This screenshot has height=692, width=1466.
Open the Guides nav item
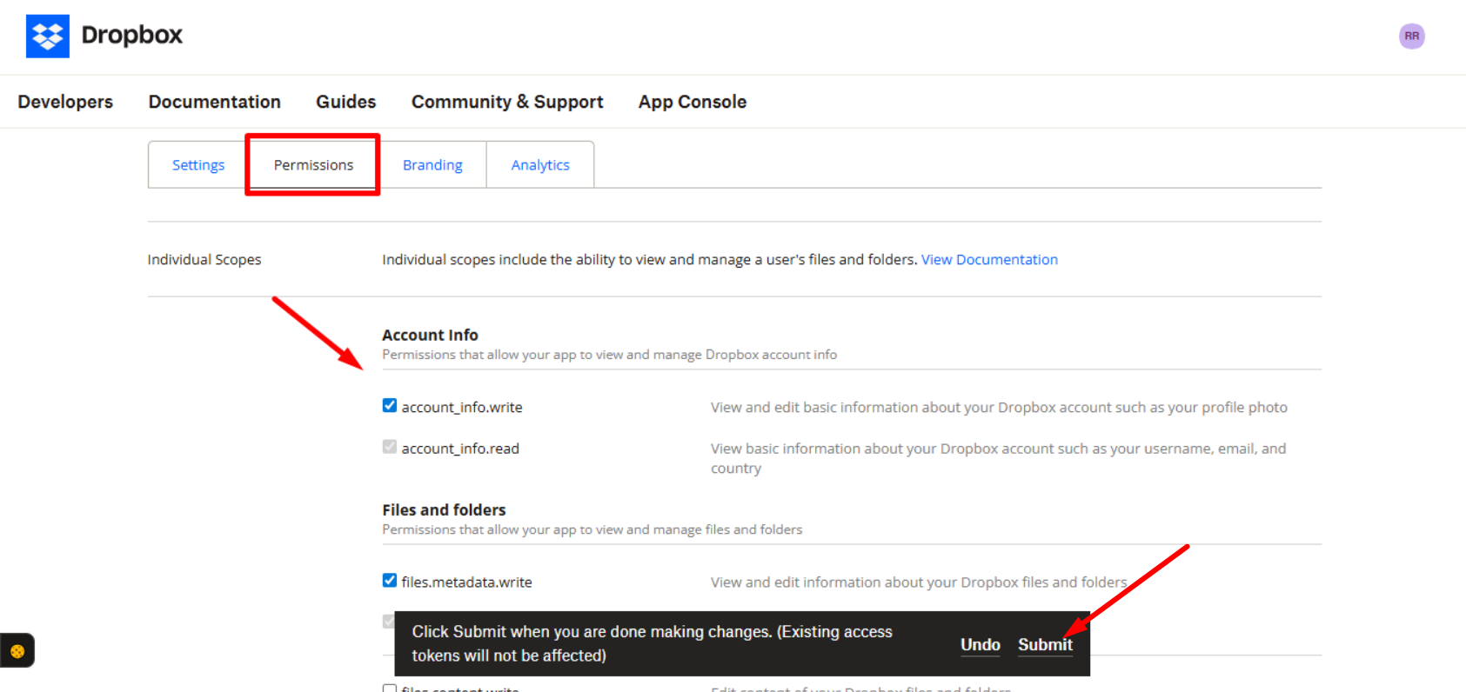click(346, 102)
